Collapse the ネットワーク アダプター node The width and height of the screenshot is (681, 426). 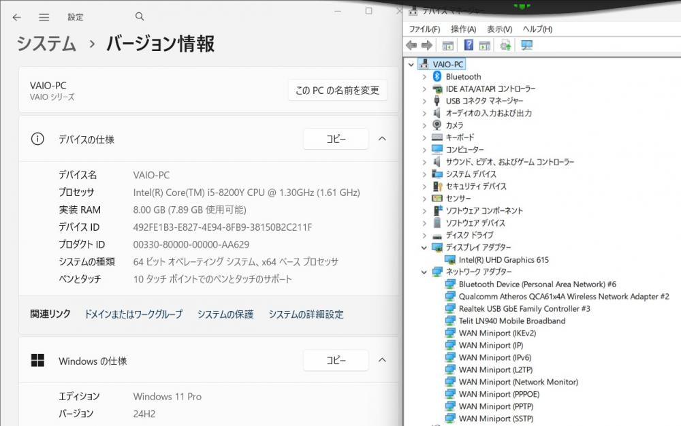click(x=424, y=272)
